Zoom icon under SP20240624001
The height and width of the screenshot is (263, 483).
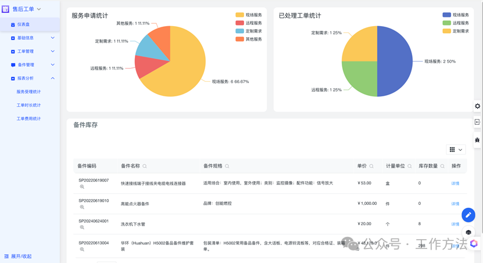point(82,228)
